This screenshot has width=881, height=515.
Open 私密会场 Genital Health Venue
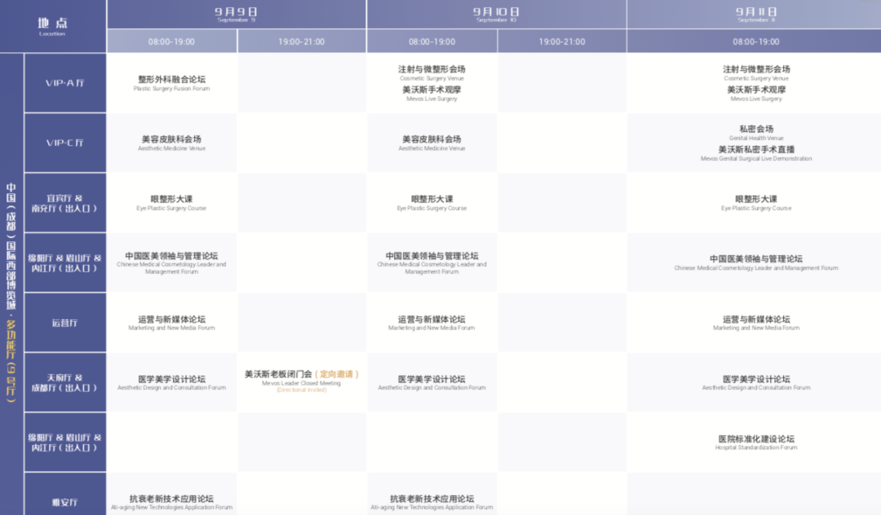click(x=755, y=133)
